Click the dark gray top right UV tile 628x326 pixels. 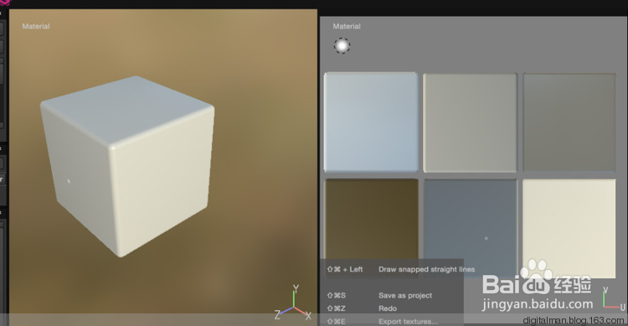click(x=569, y=122)
